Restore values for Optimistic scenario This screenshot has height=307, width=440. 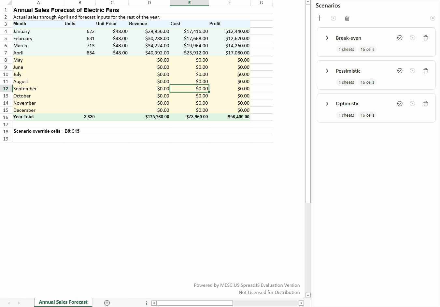tap(412, 104)
